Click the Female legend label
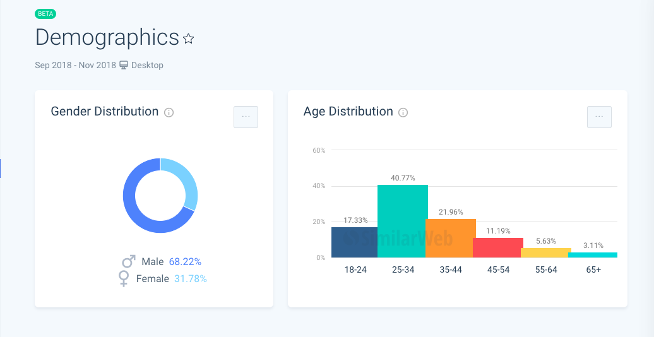The height and width of the screenshot is (337, 654). point(153,278)
